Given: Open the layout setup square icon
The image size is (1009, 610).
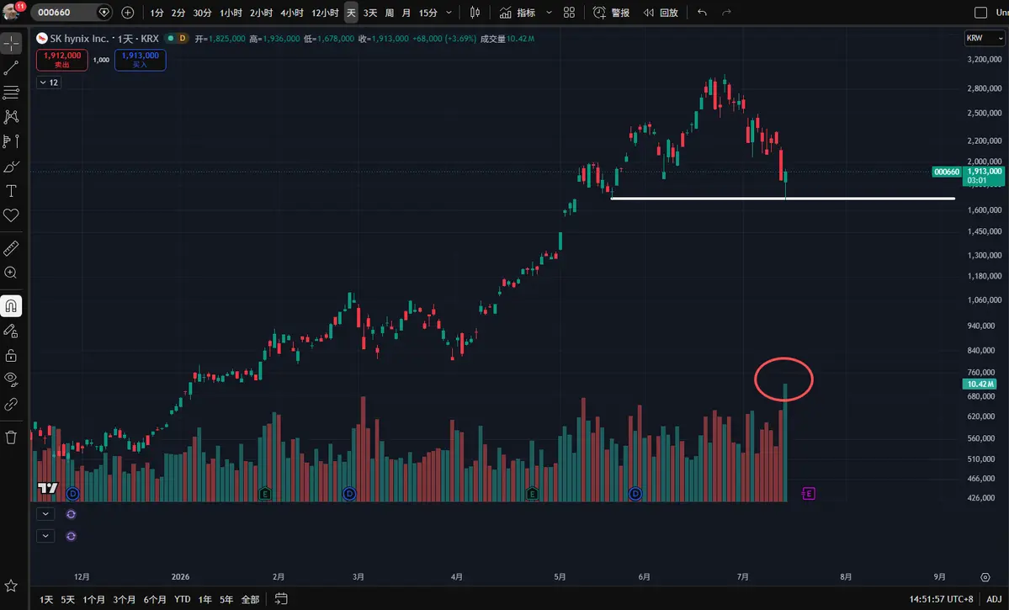Looking at the screenshot, I should click(980, 13).
